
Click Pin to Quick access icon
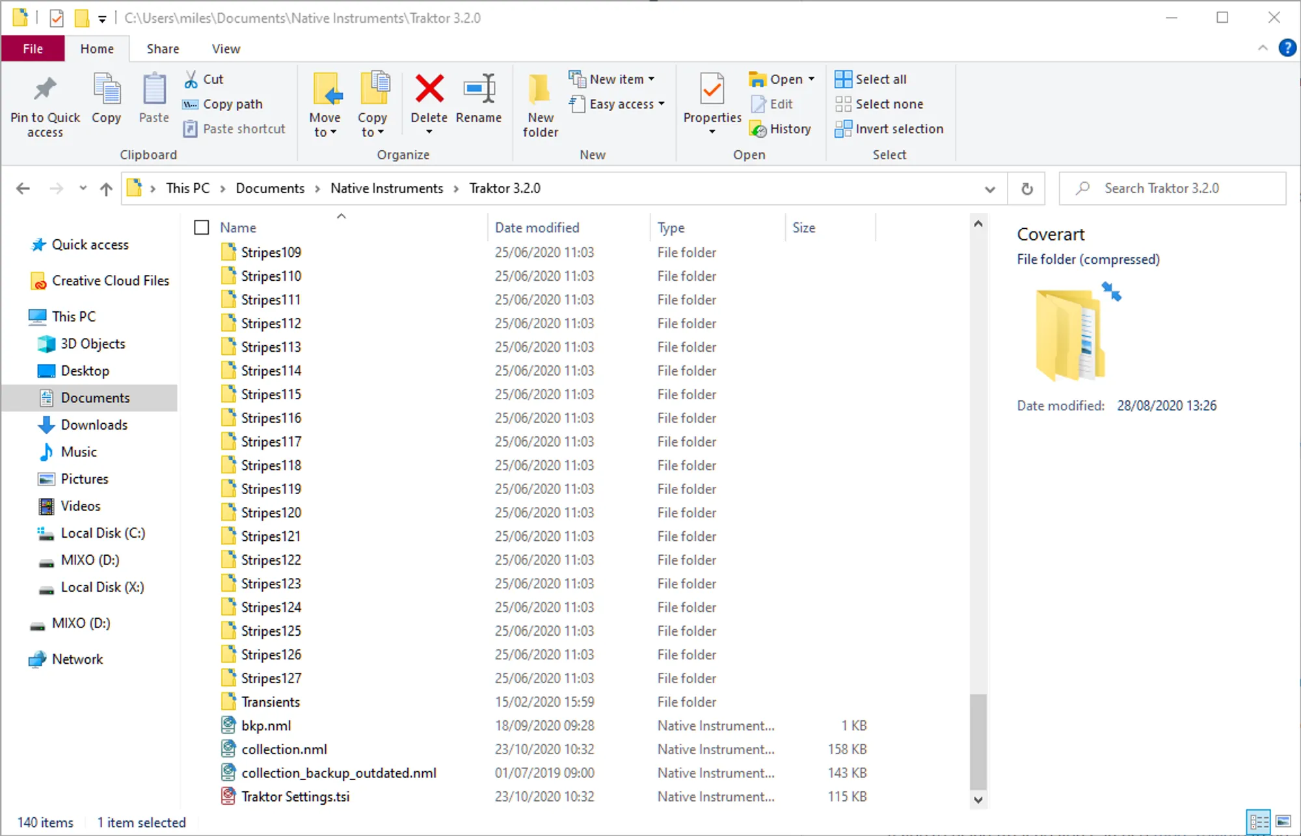45,90
